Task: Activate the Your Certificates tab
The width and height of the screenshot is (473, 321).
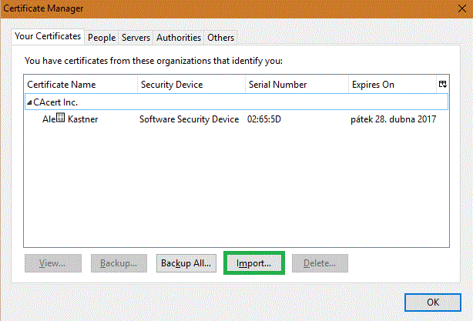Action: click(48, 36)
